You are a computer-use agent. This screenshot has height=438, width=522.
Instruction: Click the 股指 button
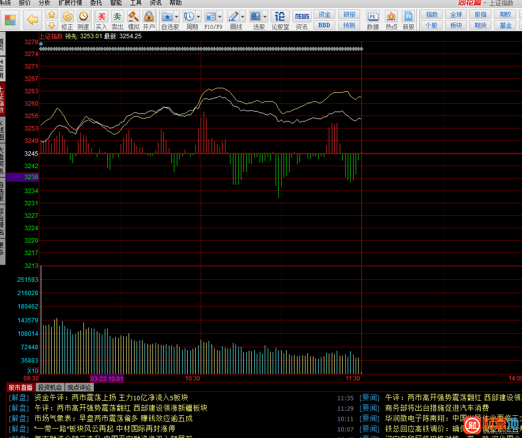480,14
